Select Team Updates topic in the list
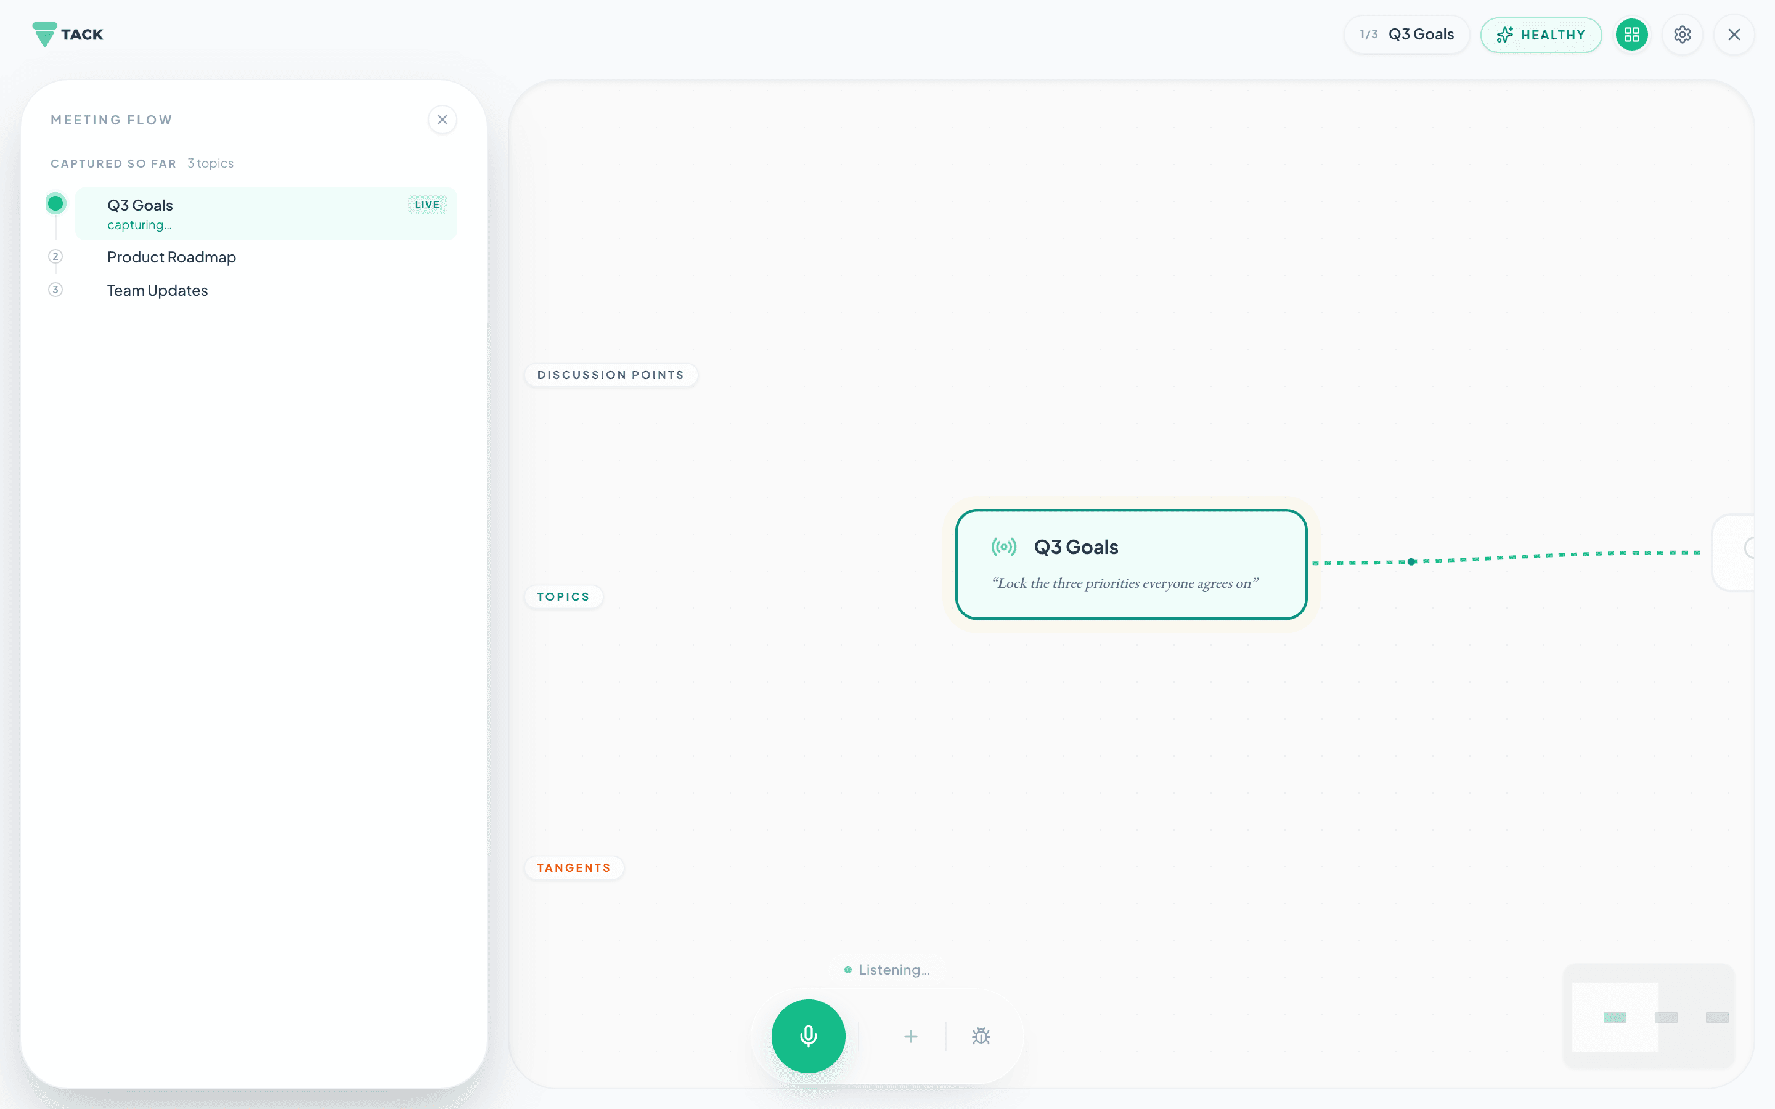 click(158, 290)
